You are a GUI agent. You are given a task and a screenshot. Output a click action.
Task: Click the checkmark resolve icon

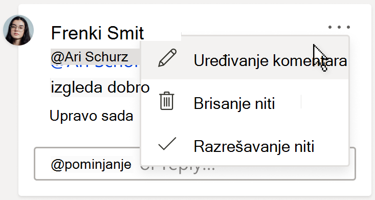[167, 144]
